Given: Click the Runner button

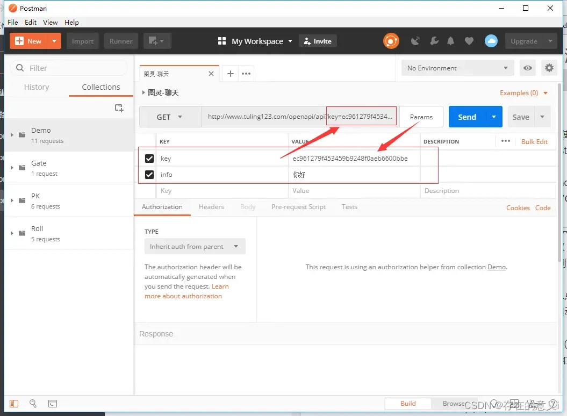Looking at the screenshot, I should pyautogui.click(x=121, y=41).
